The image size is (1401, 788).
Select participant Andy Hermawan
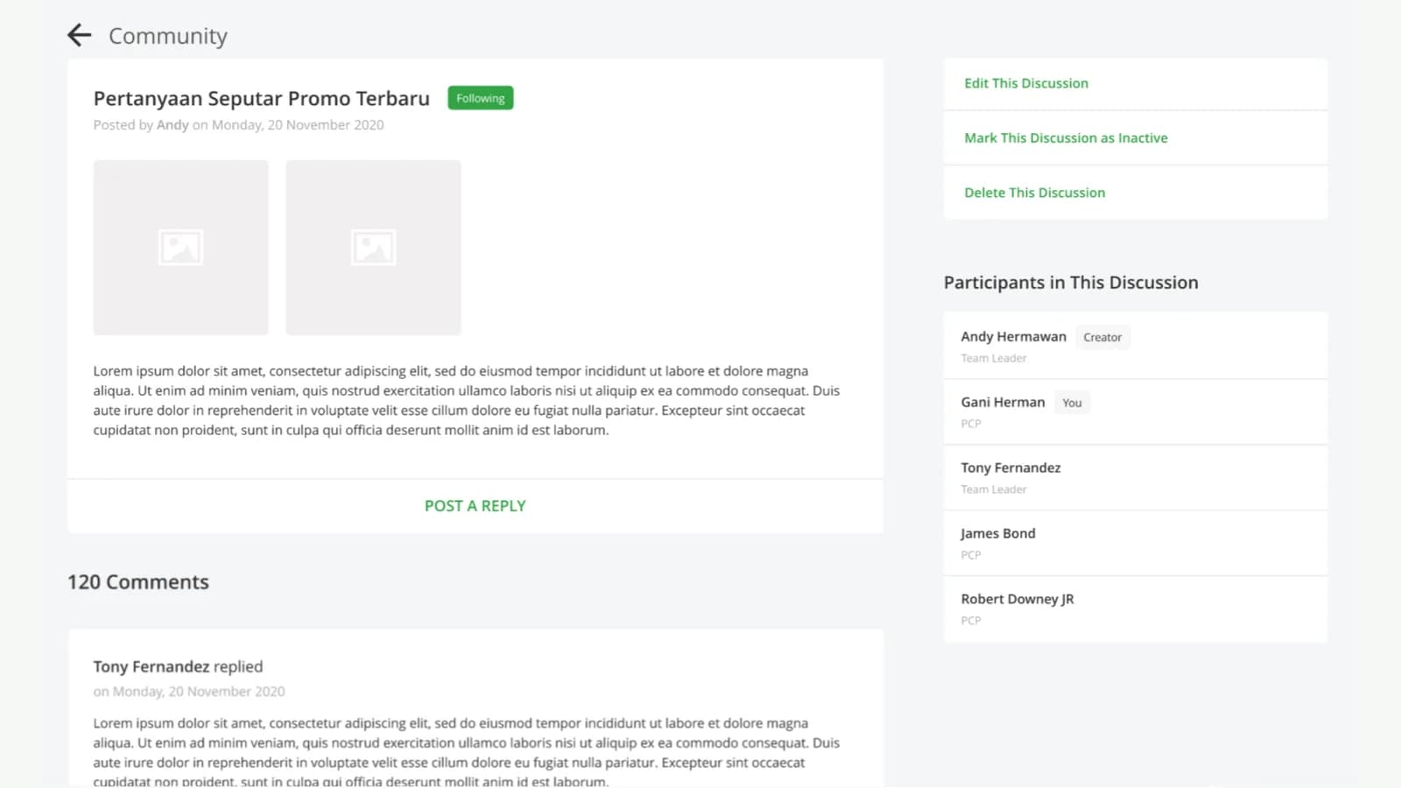pyautogui.click(x=1136, y=346)
